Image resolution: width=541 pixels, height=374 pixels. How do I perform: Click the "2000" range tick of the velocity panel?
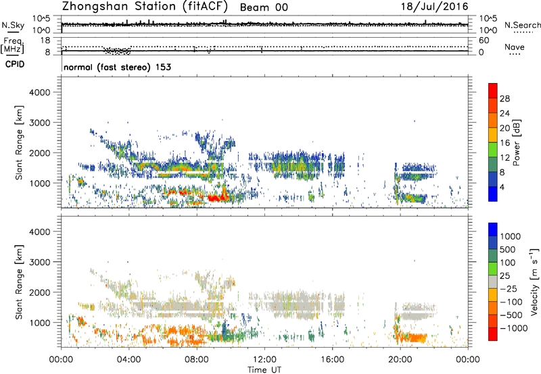click(x=40, y=292)
